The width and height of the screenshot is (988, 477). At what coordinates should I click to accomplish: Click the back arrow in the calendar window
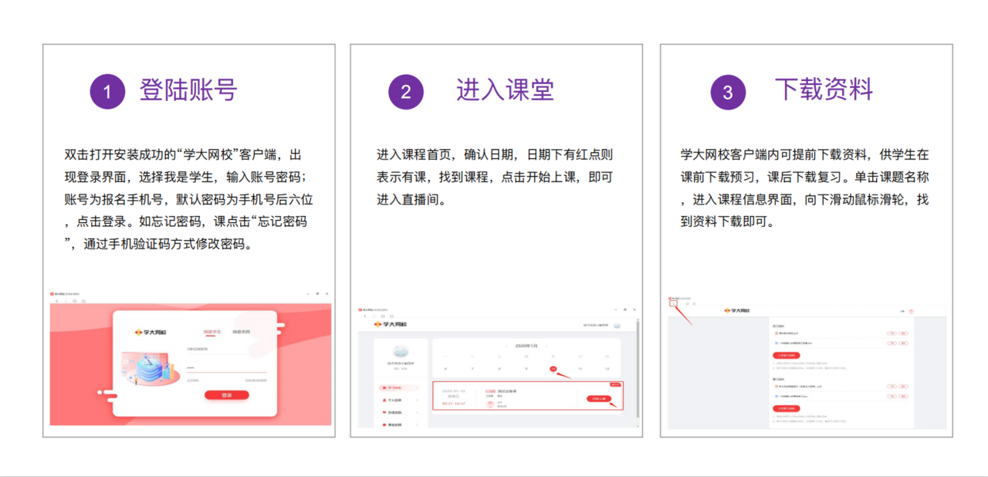coord(365,316)
